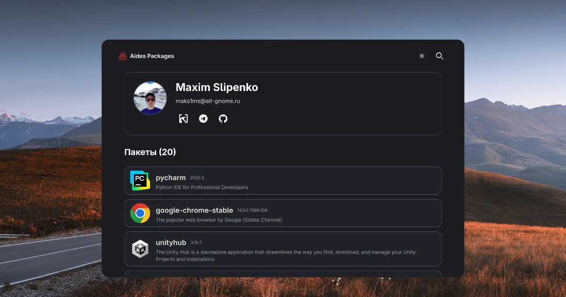Image resolution: width=566 pixels, height=297 pixels.
Task: Click the pycharm version 2025.3 label
Action: pyautogui.click(x=197, y=178)
